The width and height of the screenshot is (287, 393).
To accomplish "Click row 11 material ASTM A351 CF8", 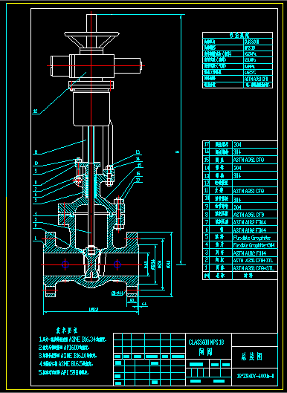I will click(248, 191).
